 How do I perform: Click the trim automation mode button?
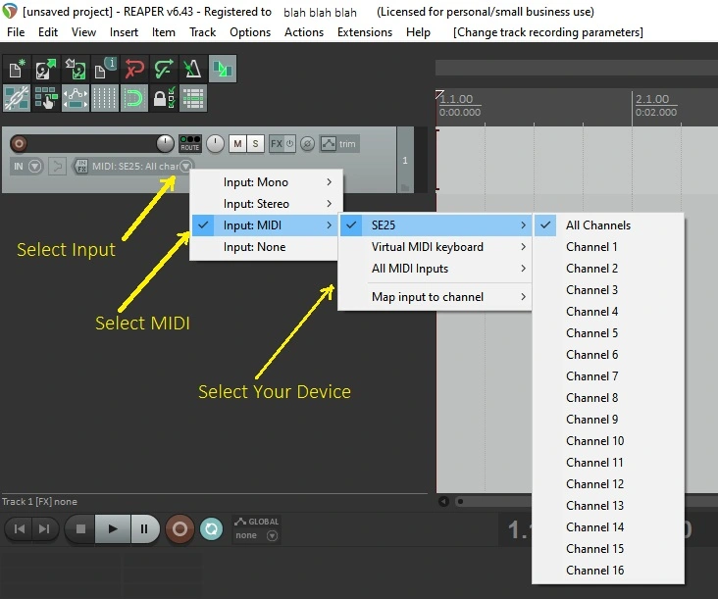[x=347, y=144]
